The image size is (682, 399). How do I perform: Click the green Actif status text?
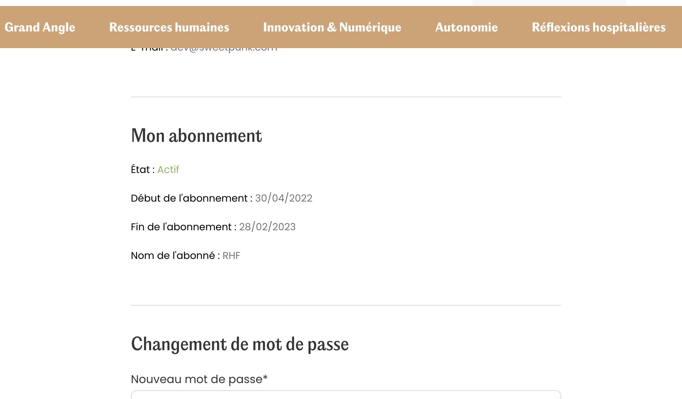(x=168, y=170)
